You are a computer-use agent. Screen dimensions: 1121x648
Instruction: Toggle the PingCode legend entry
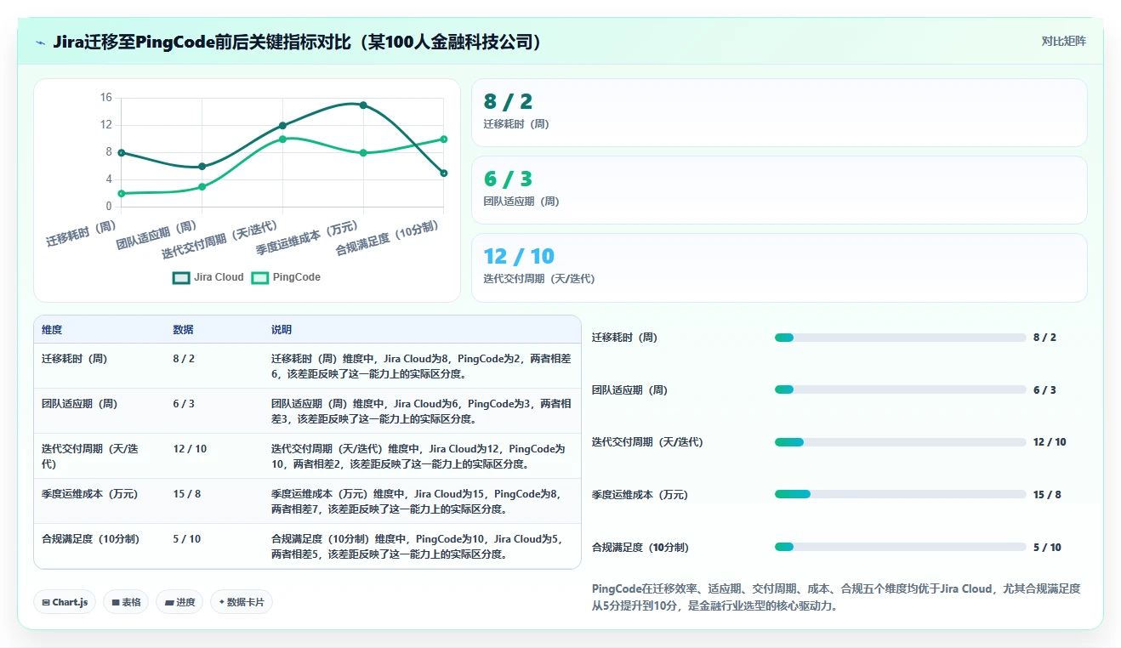tap(286, 277)
